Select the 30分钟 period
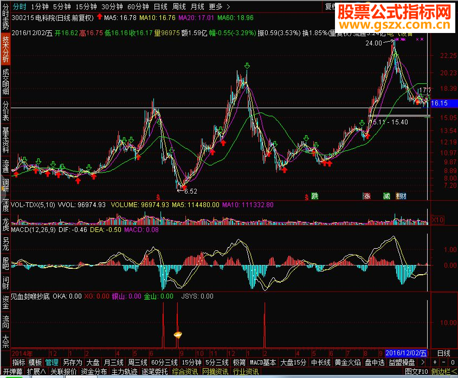Viewport: 458px width, 378px height. (x=112, y=6)
